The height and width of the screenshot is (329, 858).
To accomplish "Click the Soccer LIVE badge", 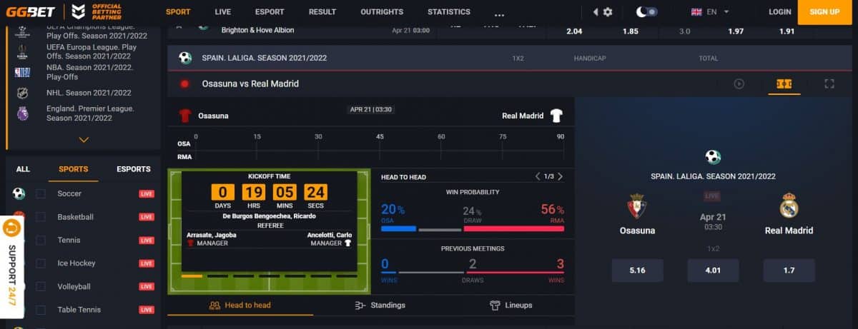I will click(147, 193).
